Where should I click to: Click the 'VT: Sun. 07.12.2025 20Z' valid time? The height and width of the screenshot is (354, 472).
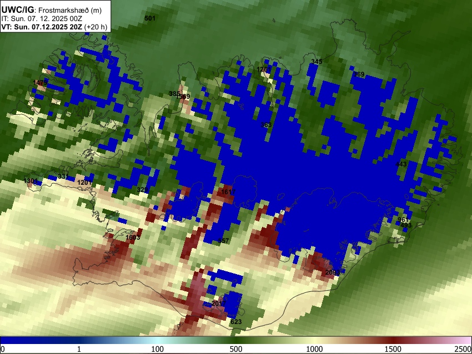tap(42, 27)
